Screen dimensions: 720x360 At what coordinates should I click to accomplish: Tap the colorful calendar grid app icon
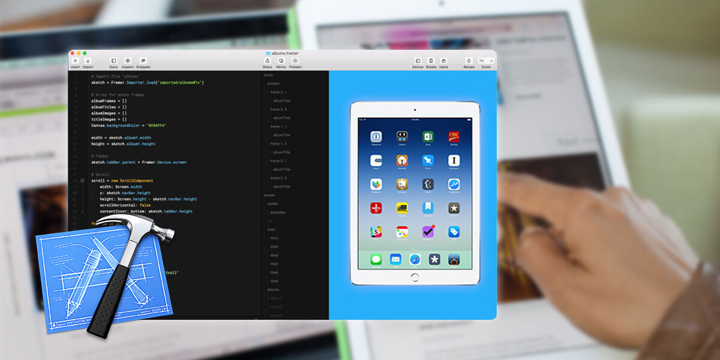click(x=402, y=232)
